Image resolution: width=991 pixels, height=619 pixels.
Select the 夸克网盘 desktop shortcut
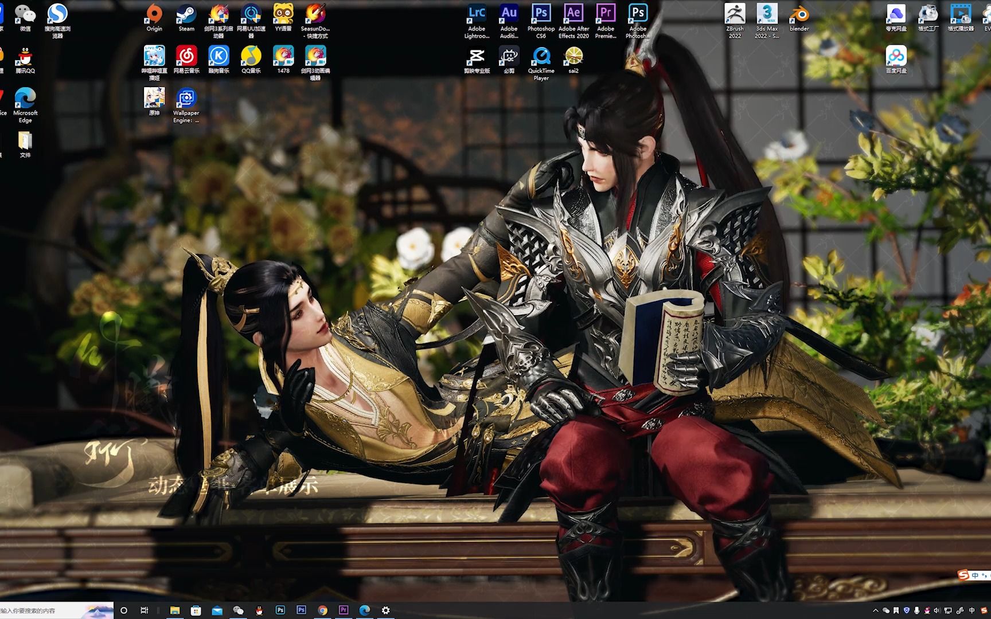896,17
